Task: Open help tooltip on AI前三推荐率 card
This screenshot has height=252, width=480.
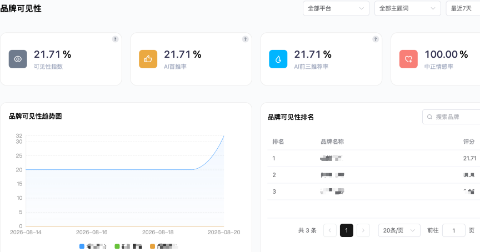Action: pos(376,39)
